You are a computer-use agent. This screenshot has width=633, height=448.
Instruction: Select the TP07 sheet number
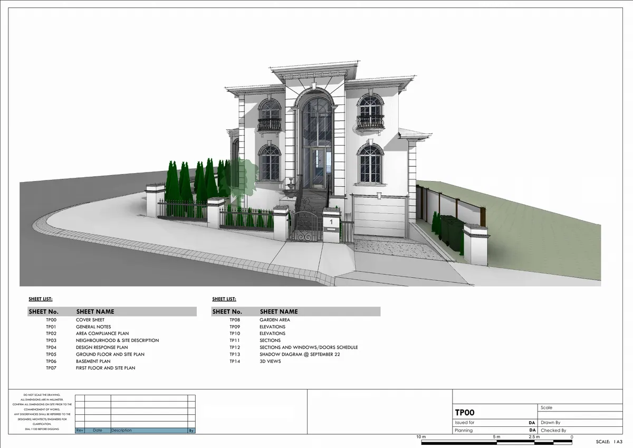(51, 368)
